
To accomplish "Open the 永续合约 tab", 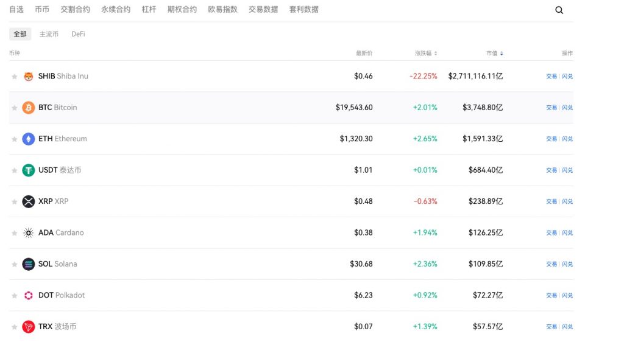I will pyautogui.click(x=116, y=10).
